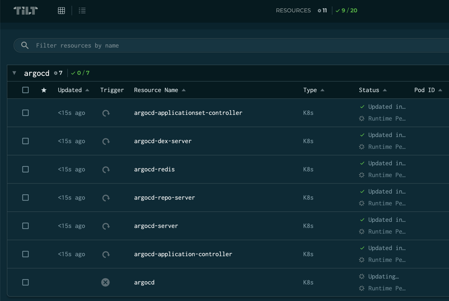
Task: Click the Tilt logo
Action: click(26, 11)
